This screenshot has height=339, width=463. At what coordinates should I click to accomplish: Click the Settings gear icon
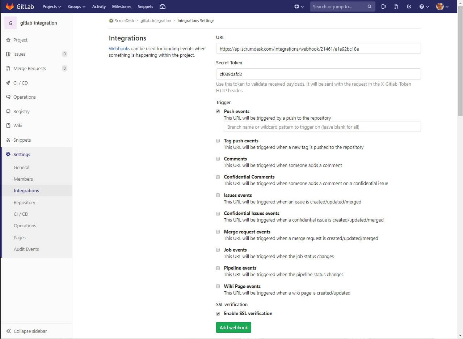[x=8, y=154]
